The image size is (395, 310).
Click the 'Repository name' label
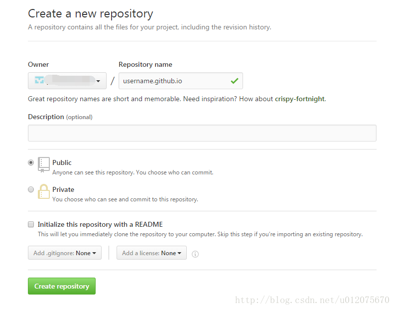[x=145, y=64]
